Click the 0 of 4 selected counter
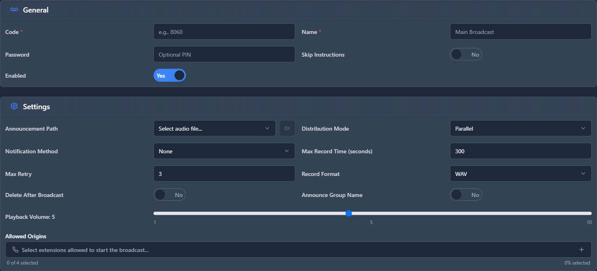 point(22,263)
